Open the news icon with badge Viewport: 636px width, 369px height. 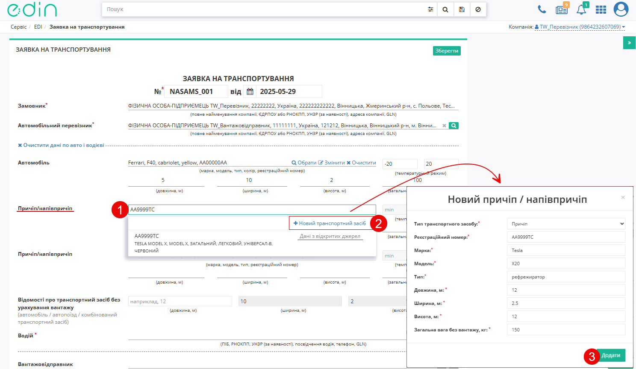point(562,9)
